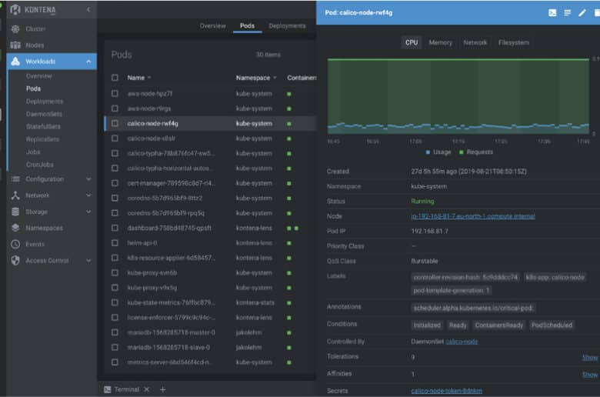Click the Configuration list icon

coord(15,178)
